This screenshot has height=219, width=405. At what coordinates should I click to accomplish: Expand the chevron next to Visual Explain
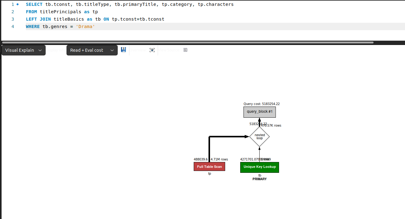coord(40,50)
